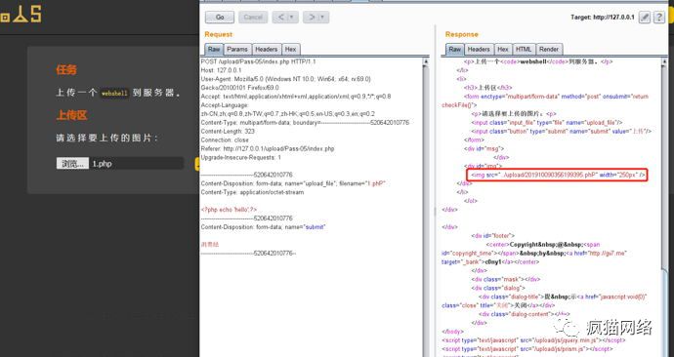Screen dimensions: 674x357
Task: Click the 浏览... browse file button
Action: (72, 164)
